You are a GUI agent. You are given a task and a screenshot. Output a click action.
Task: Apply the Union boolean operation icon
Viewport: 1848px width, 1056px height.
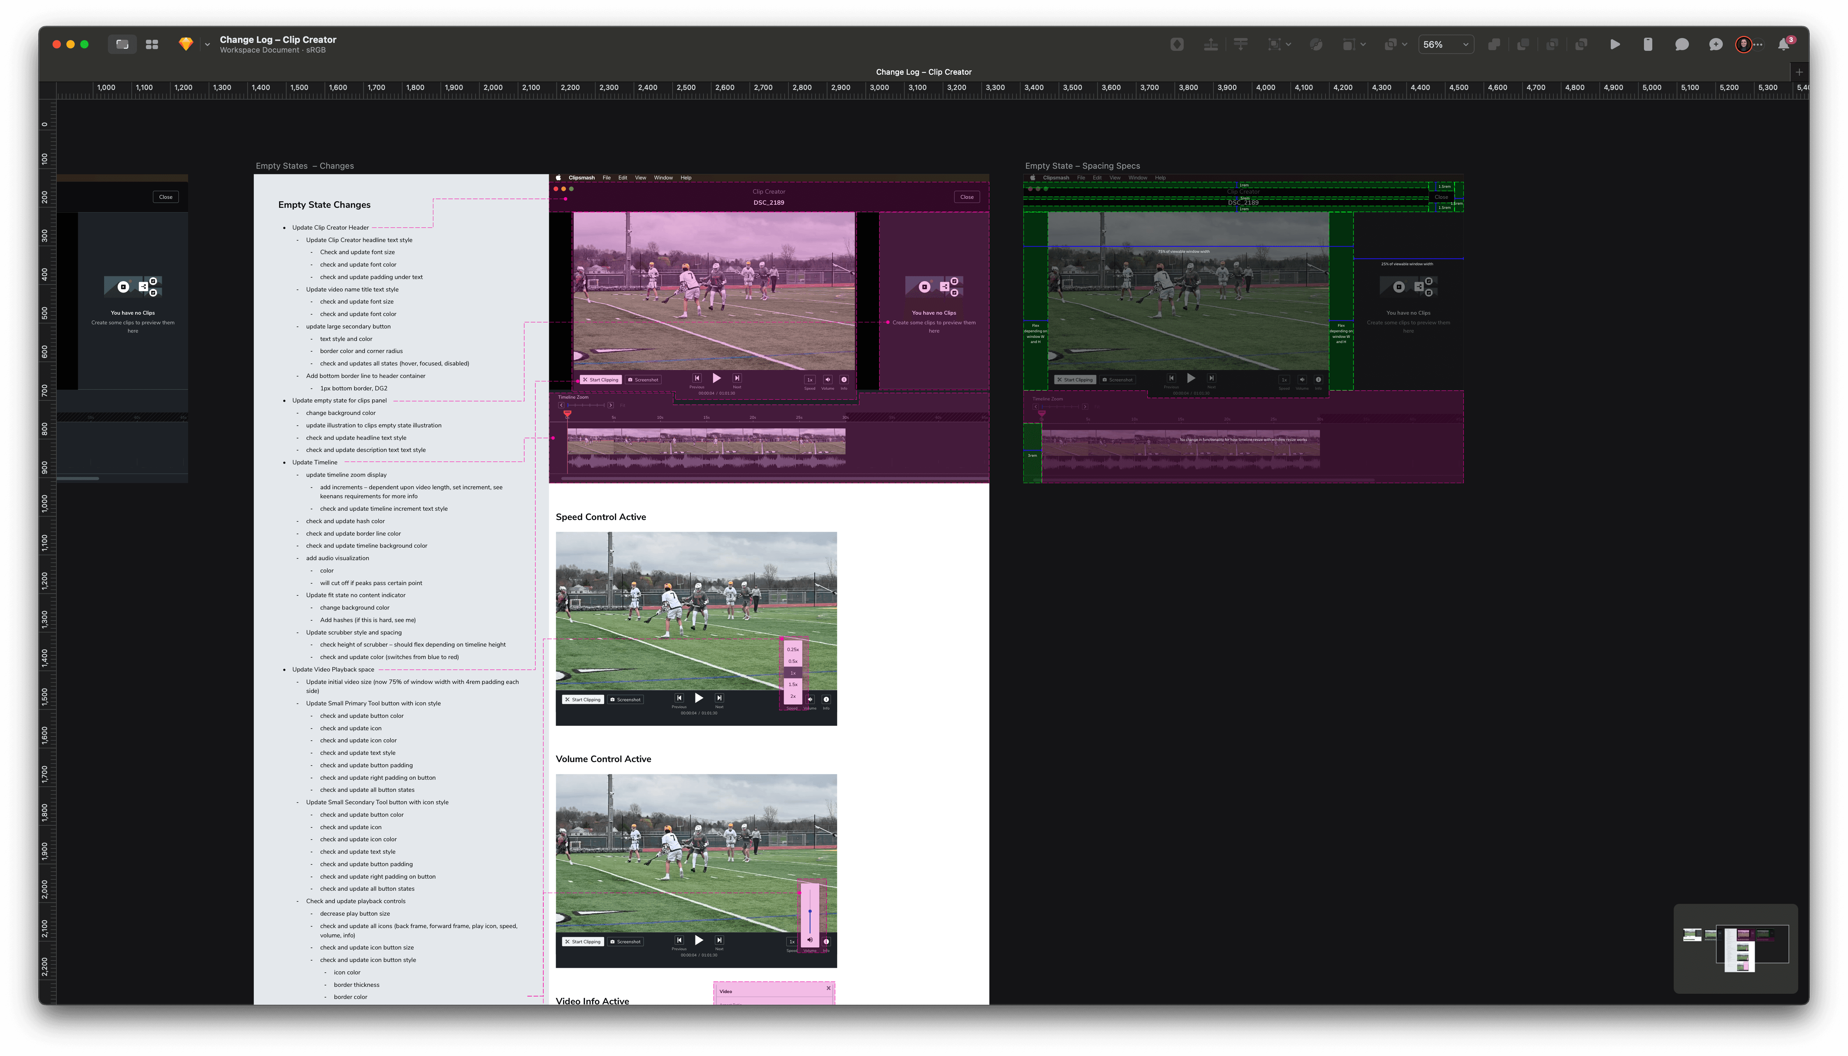pos(1494,44)
